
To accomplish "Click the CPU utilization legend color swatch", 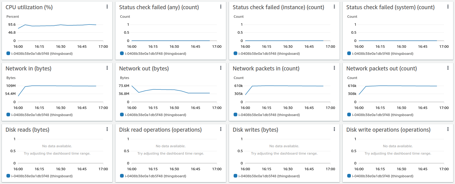I will tap(8, 53).
